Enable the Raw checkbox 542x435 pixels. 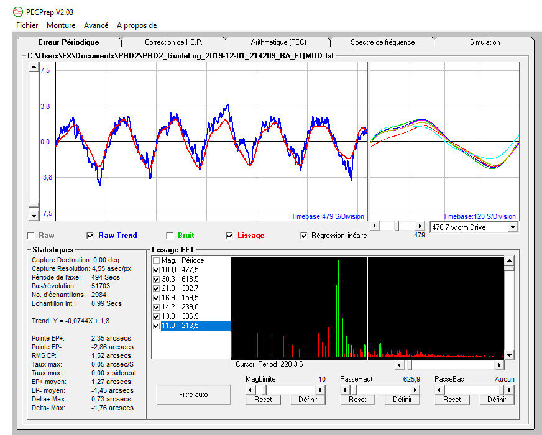pyautogui.click(x=30, y=236)
